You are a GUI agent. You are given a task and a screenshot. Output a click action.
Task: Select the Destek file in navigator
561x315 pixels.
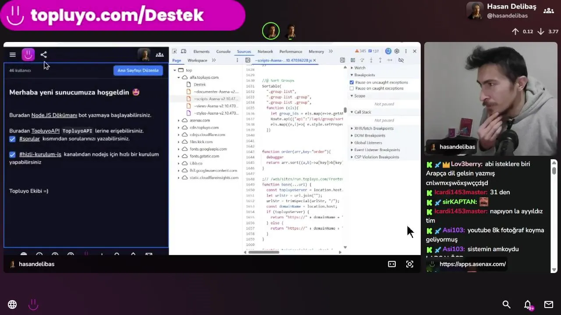[199, 84]
